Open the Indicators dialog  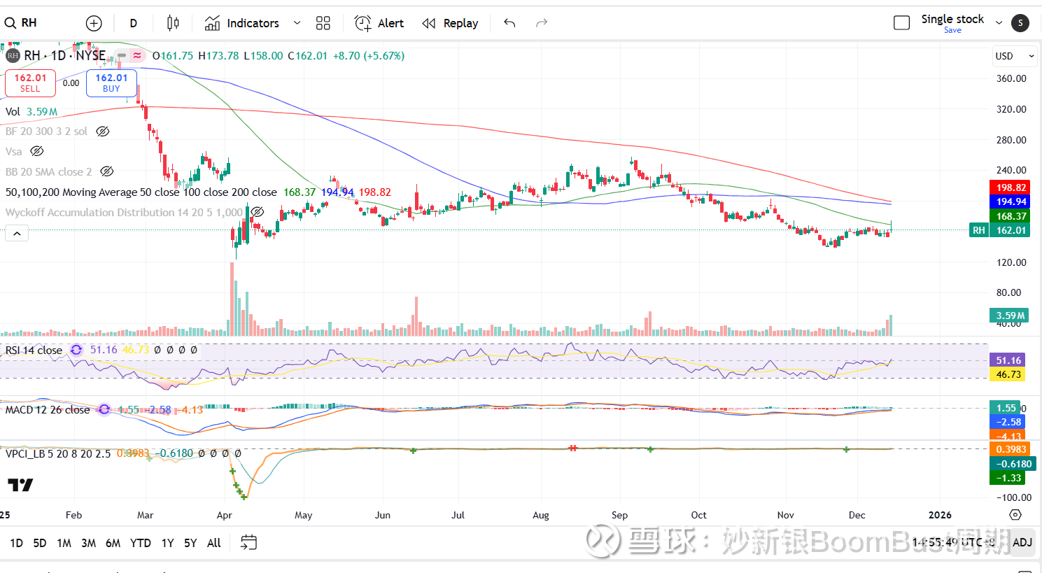click(x=242, y=23)
